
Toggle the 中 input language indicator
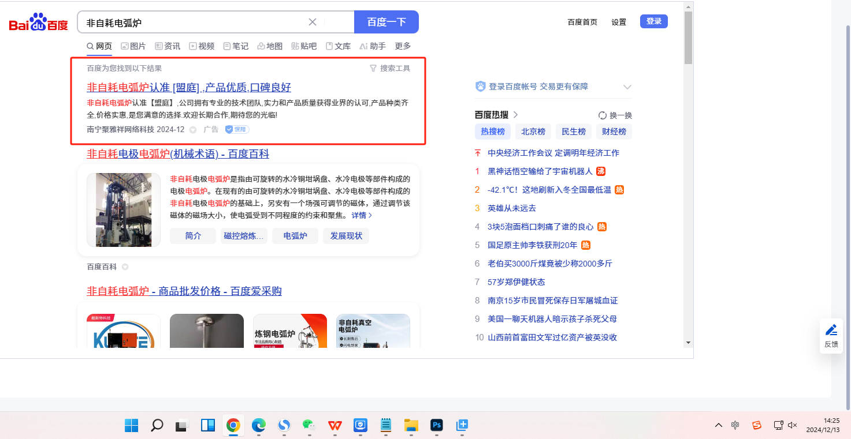735,426
